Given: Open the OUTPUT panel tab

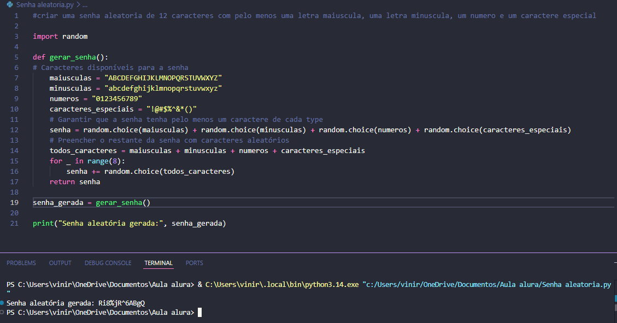Looking at the screenshot, I should (60, 263).
